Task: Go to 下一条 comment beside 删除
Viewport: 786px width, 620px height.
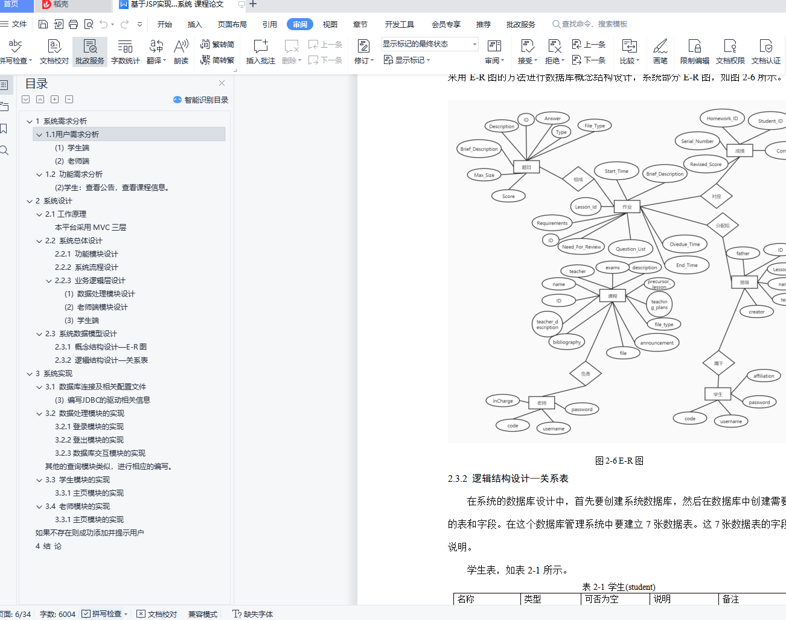Action: (325, 60)
